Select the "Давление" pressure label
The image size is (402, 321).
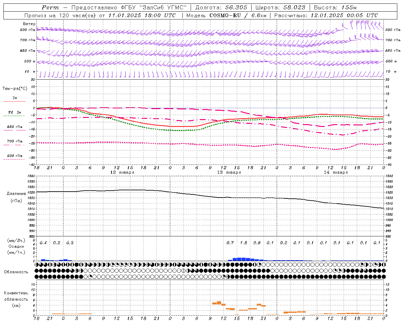point(16,194)
